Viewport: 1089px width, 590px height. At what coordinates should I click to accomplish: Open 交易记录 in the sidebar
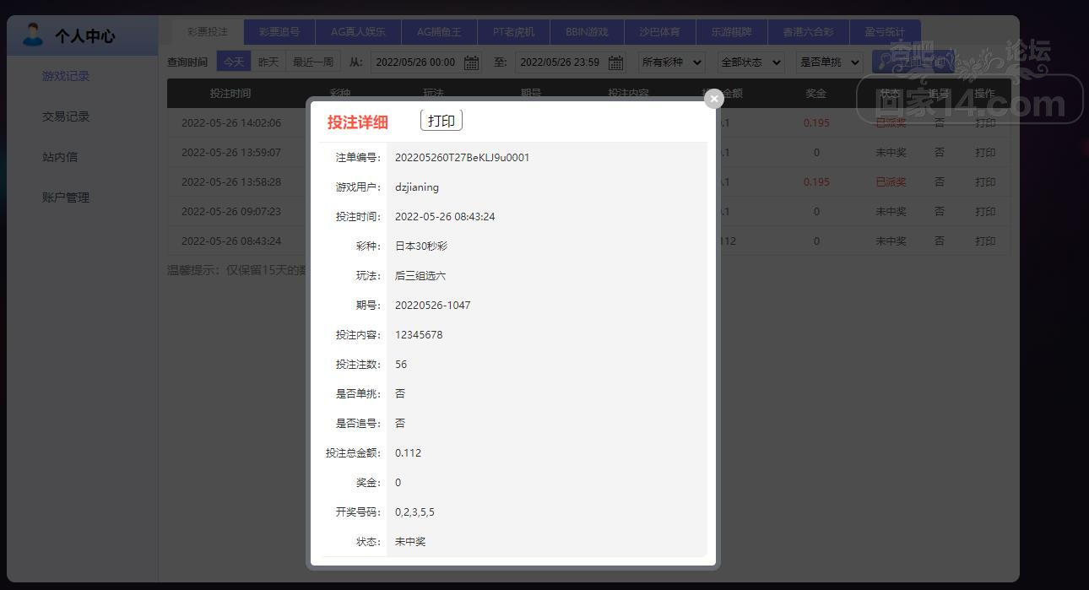[x=66, y=116]
